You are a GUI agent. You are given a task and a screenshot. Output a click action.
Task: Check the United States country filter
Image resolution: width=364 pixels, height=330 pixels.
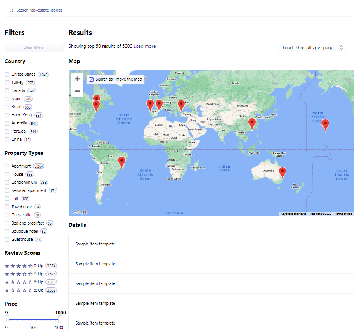pyautogui.click(x=7, y=74)
